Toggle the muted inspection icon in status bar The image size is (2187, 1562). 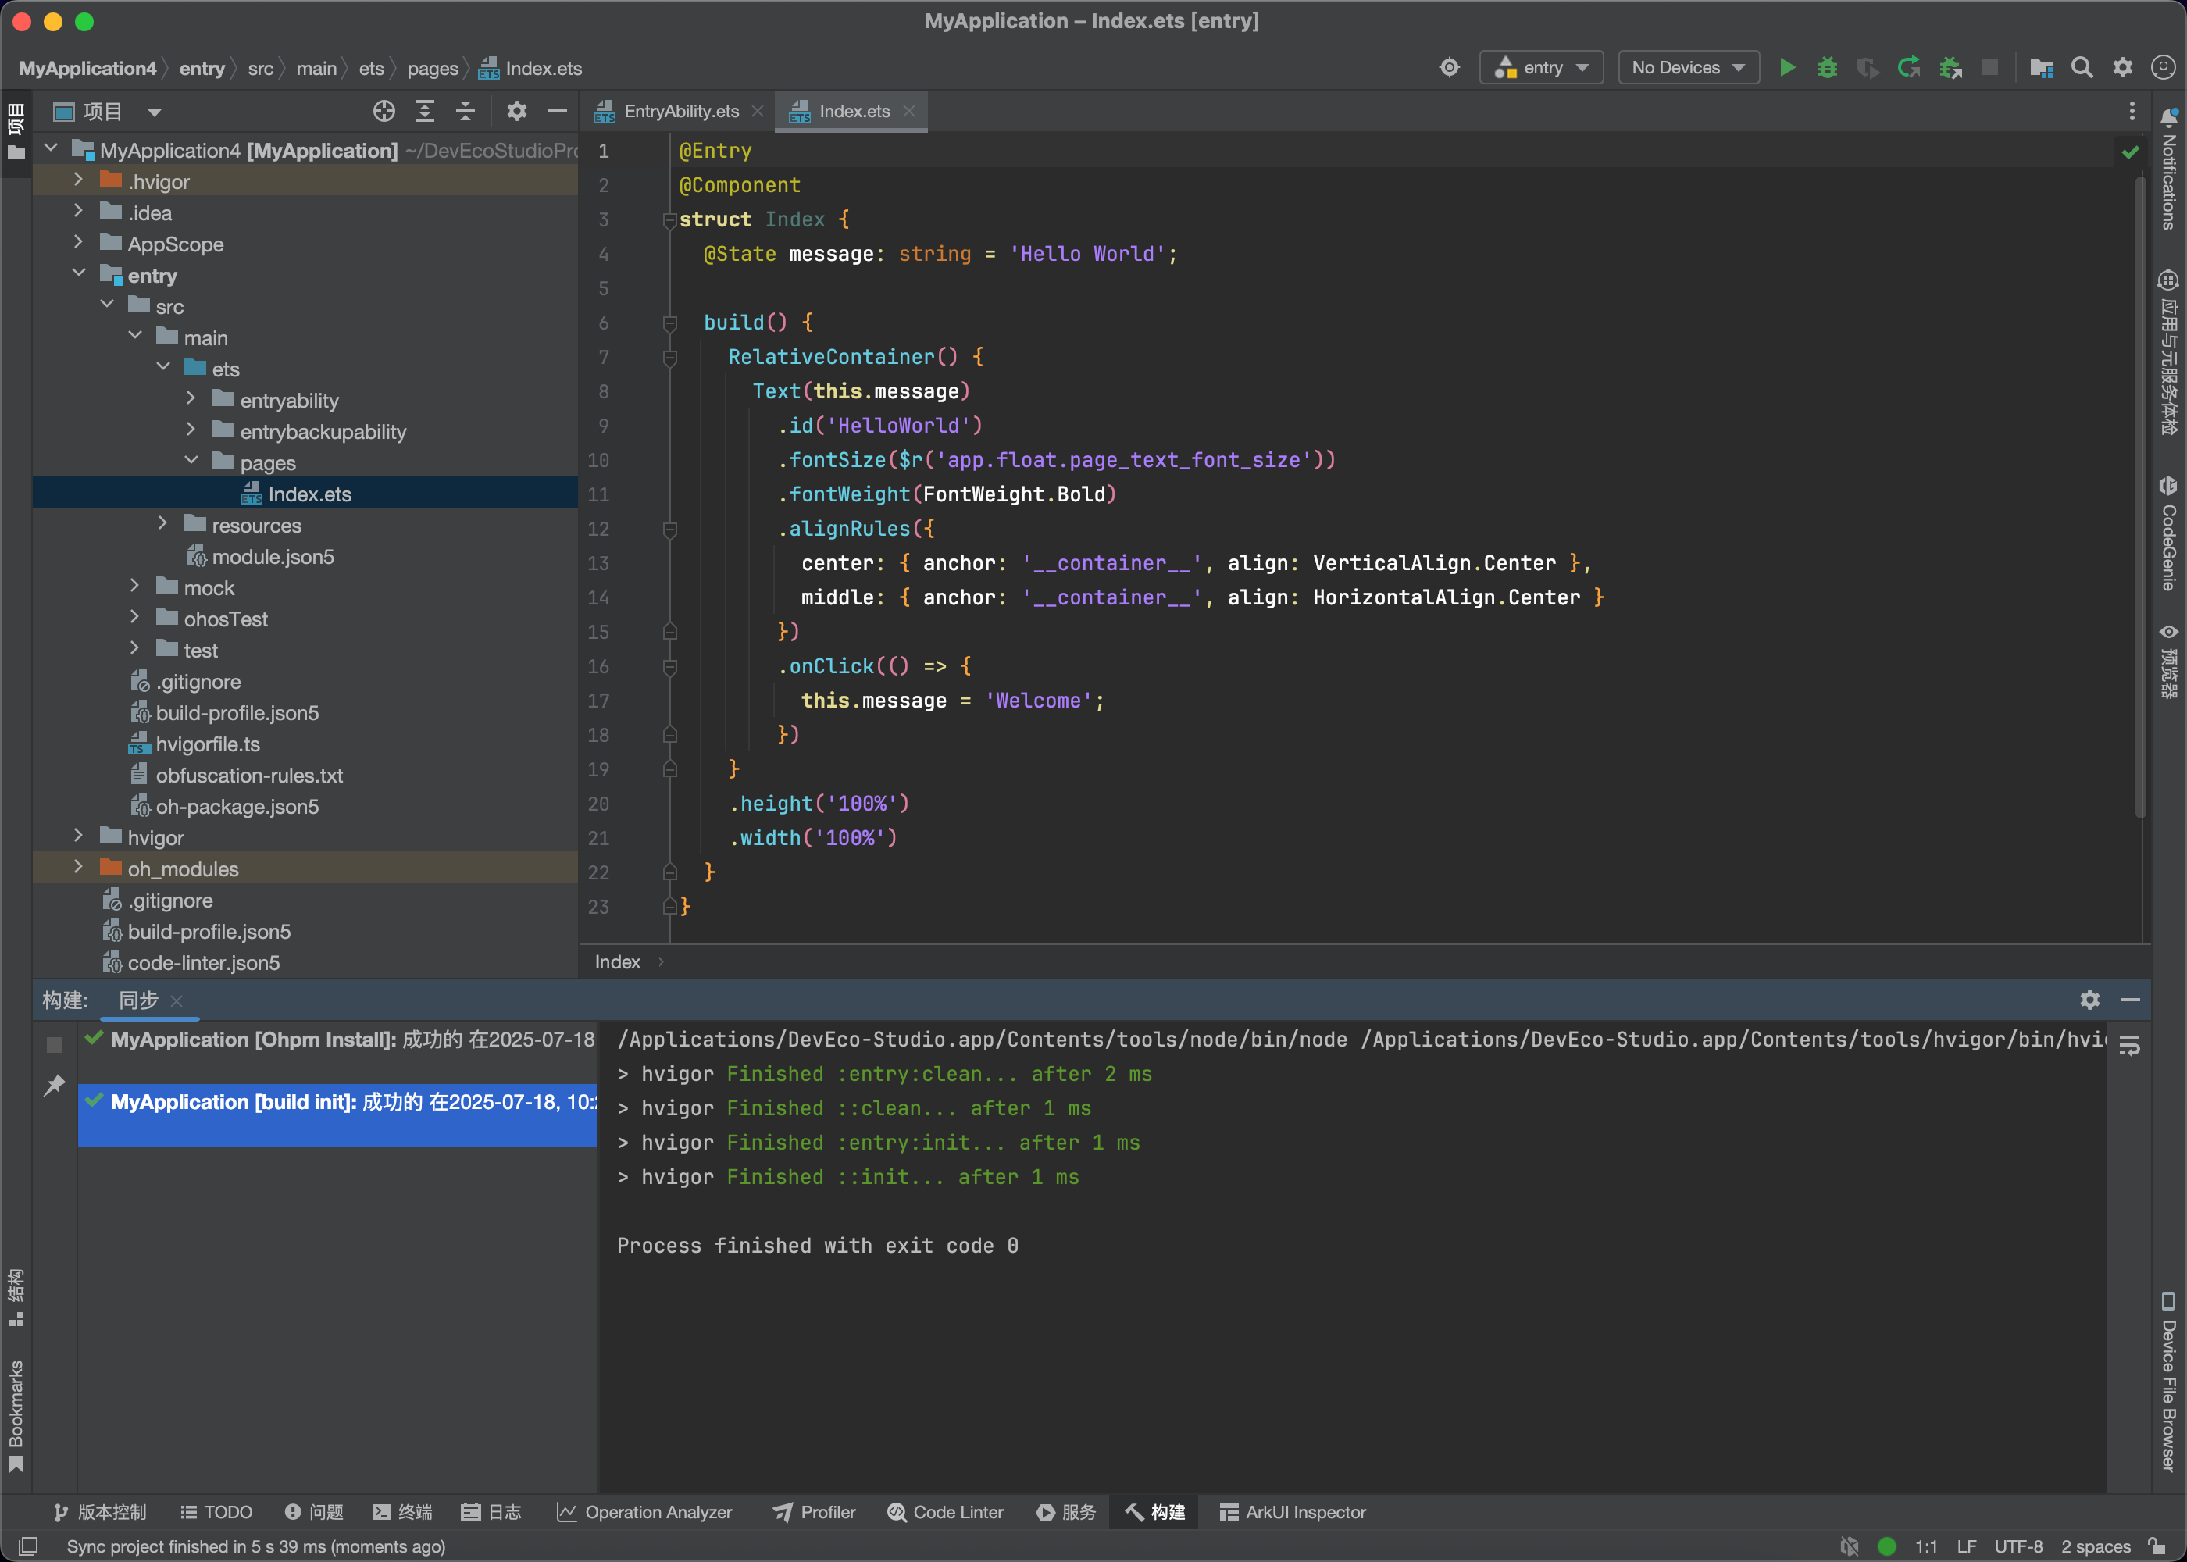click(1849, 1546)
